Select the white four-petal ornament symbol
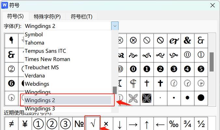The height and width of the screenshot is (130, 220). click(x=133, y=98)
